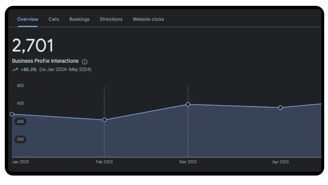Click the 400 y-axis label

pos(20,121)
